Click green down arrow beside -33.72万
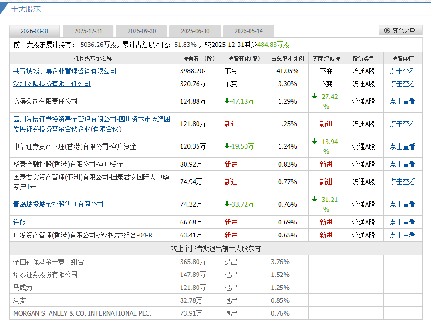The image size is (431, 322). coord(227,204)
